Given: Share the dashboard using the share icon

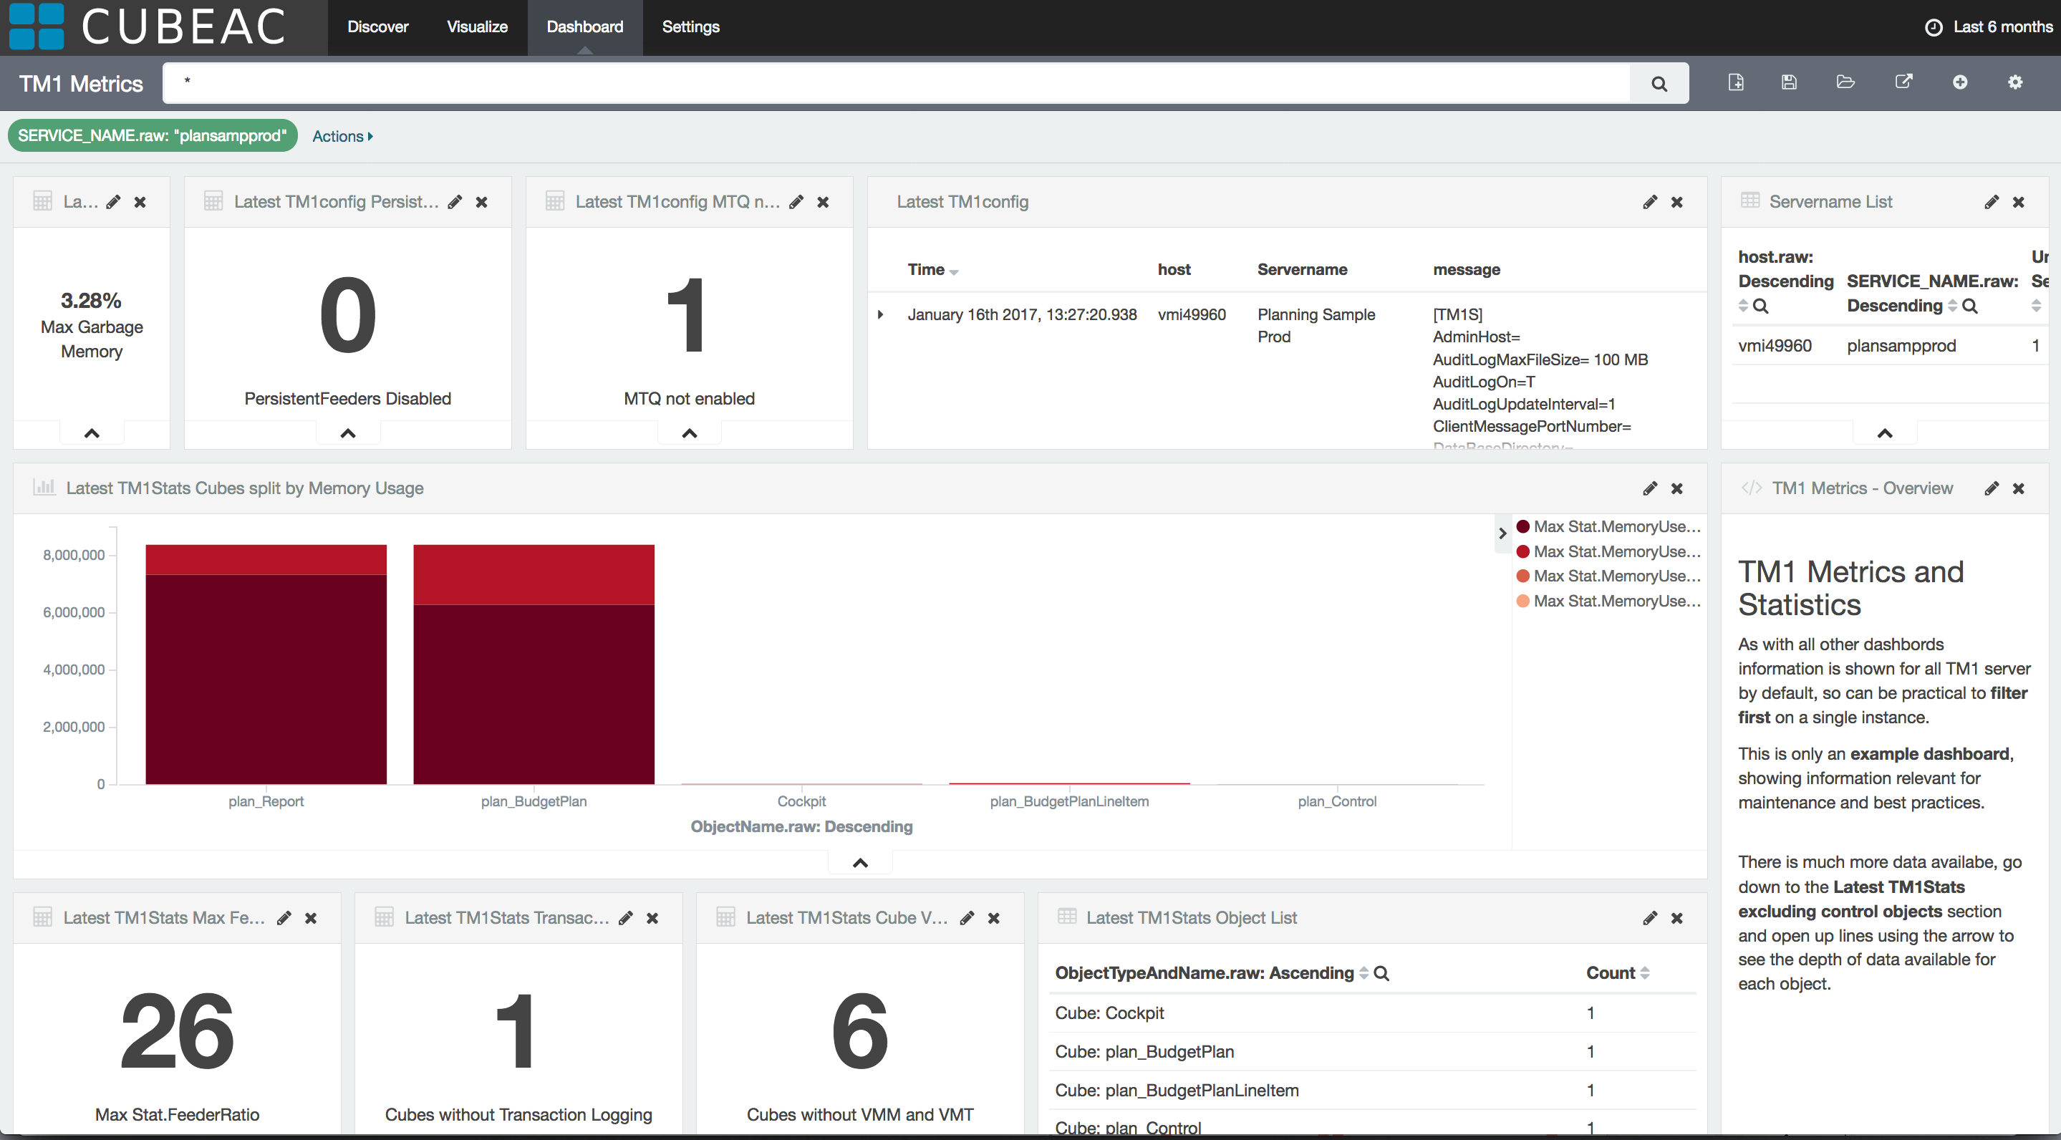Looking at the screenshot, I should (x=1904, y=82).
